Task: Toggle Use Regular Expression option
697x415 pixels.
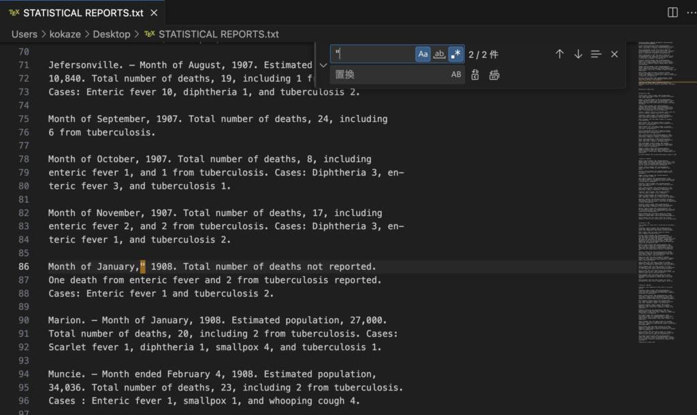Action: tap(455, 54)
